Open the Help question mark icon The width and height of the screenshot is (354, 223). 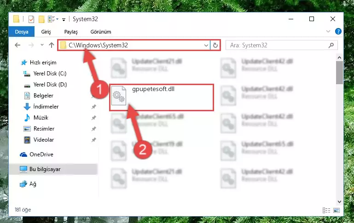338,31
